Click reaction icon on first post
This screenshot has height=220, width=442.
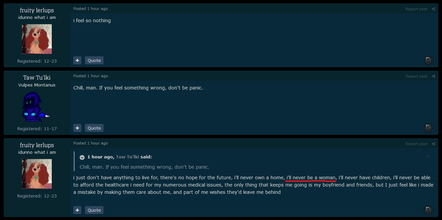pos(428,60)
